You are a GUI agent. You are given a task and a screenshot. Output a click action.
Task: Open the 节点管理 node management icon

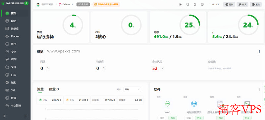[x=7, y=106]
